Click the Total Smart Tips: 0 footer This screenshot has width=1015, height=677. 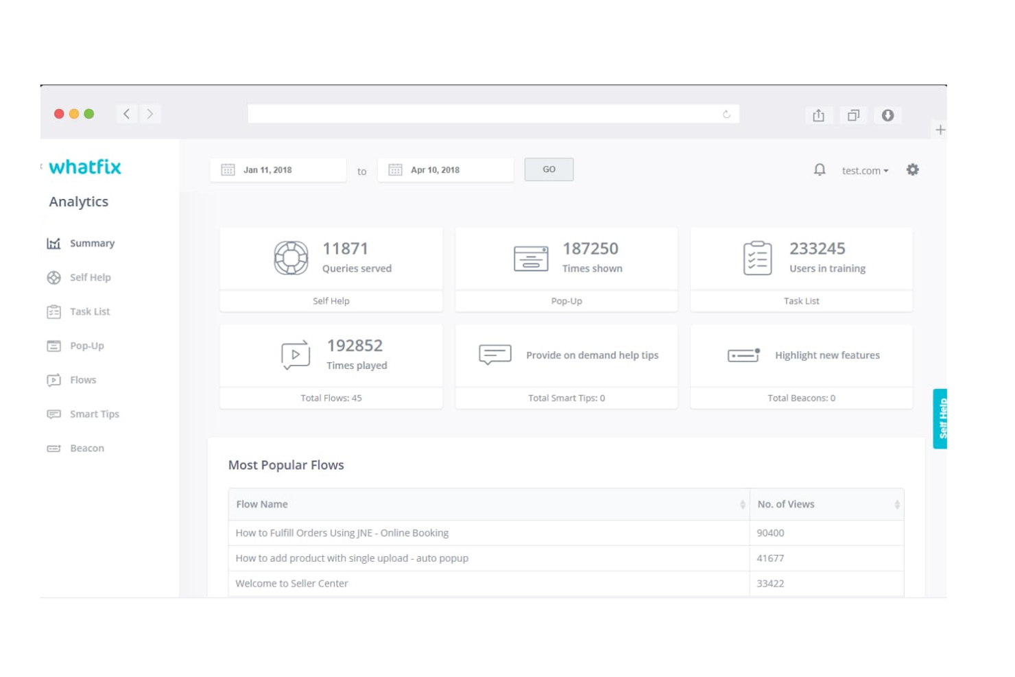pyautogui.click(x=566, y=398)
